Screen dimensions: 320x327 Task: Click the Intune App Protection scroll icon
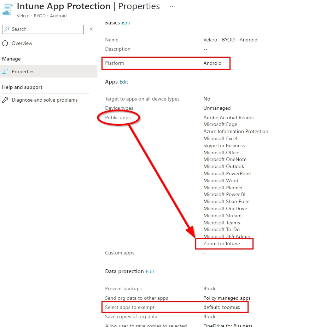pyautogui.click(x=7, y=10)
